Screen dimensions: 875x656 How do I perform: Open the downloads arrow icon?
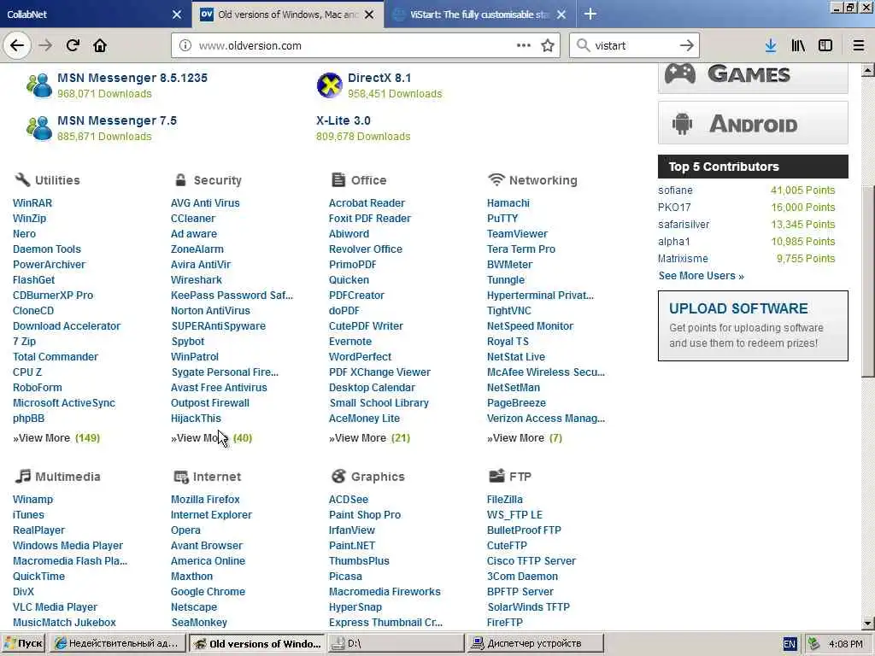pyautogui.click(x=771, y=46)
